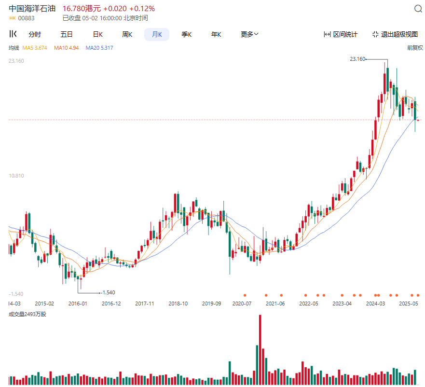
Task: Expand the 更多 more periods dropdown
Action: [249, 34]
